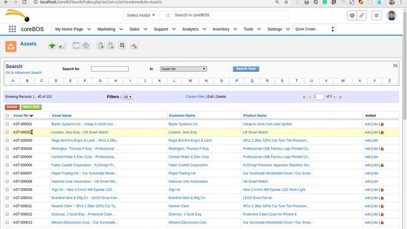Toggle the select-all checkbox in the table header
This screenshot has height=229, width=407.
7,116
